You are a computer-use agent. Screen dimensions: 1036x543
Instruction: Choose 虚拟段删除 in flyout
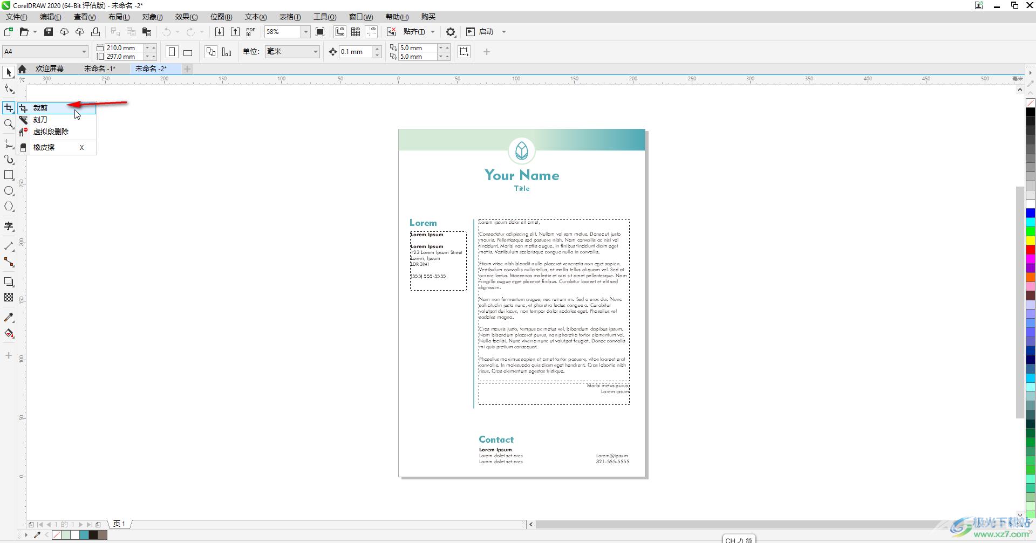tap(57, 132)
